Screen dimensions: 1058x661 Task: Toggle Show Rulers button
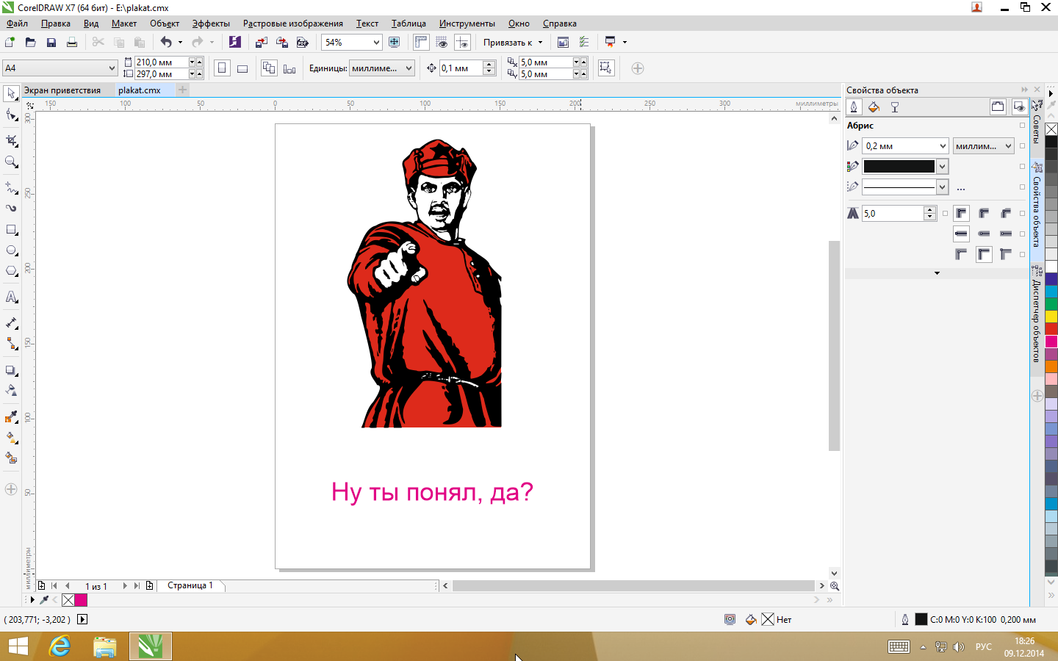point(421,43)
